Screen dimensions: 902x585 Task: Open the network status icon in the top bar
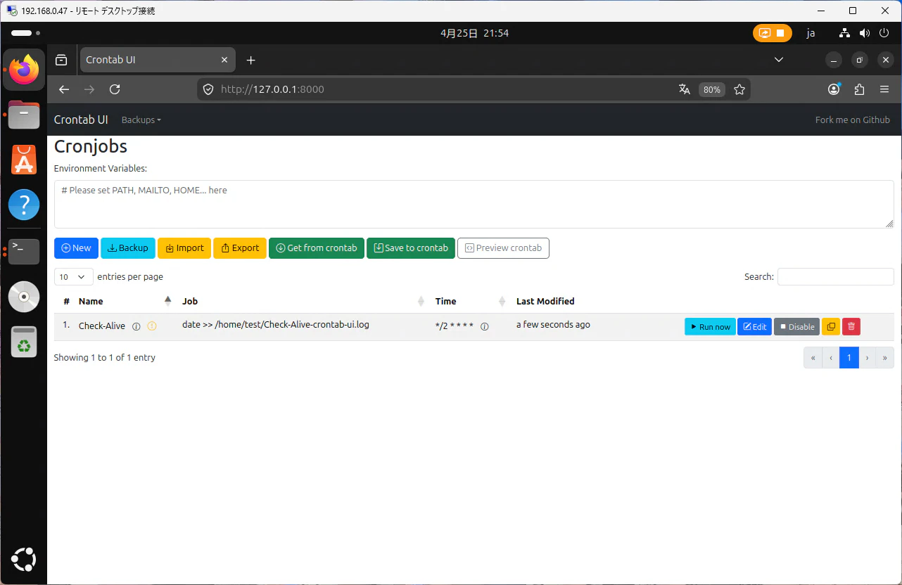846,33
